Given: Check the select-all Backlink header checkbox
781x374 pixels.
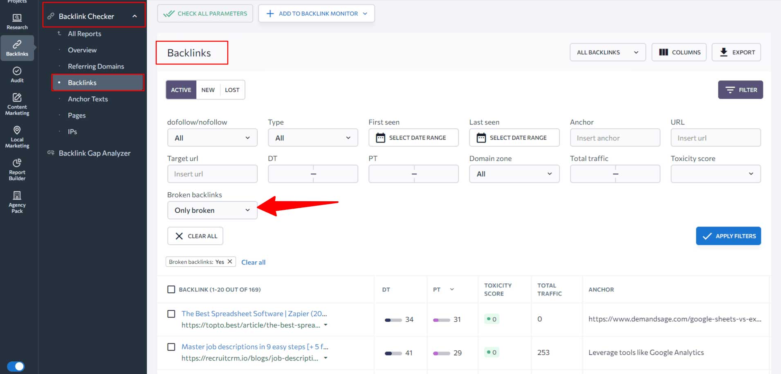Looking at the screenshot, I should 171,289.
